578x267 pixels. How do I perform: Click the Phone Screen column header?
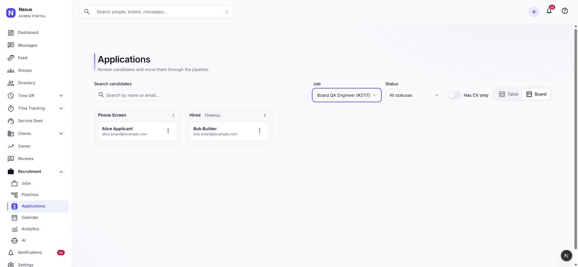pos(112,115)
